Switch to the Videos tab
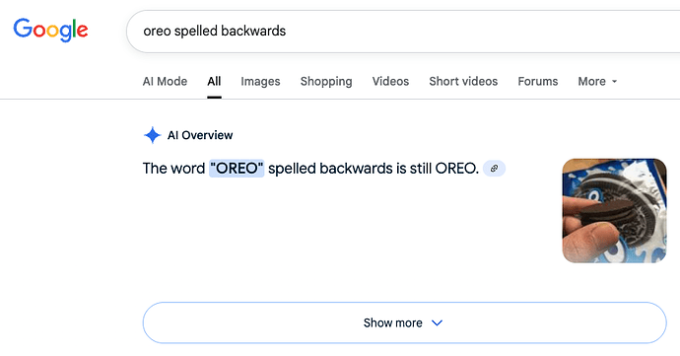Image resolution: width=680 pixels, height=356 pixels. click(390, 81)
